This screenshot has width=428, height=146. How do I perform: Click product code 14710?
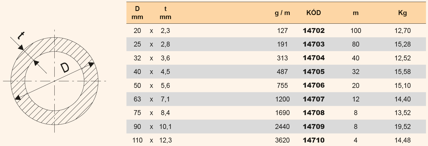[x=314, y=141]
